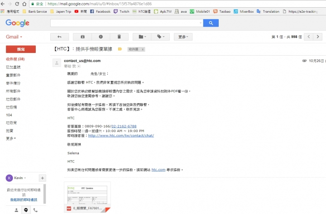326x214 pixels.
Task: Open the YouTube news bookmark
Action: 81,11
